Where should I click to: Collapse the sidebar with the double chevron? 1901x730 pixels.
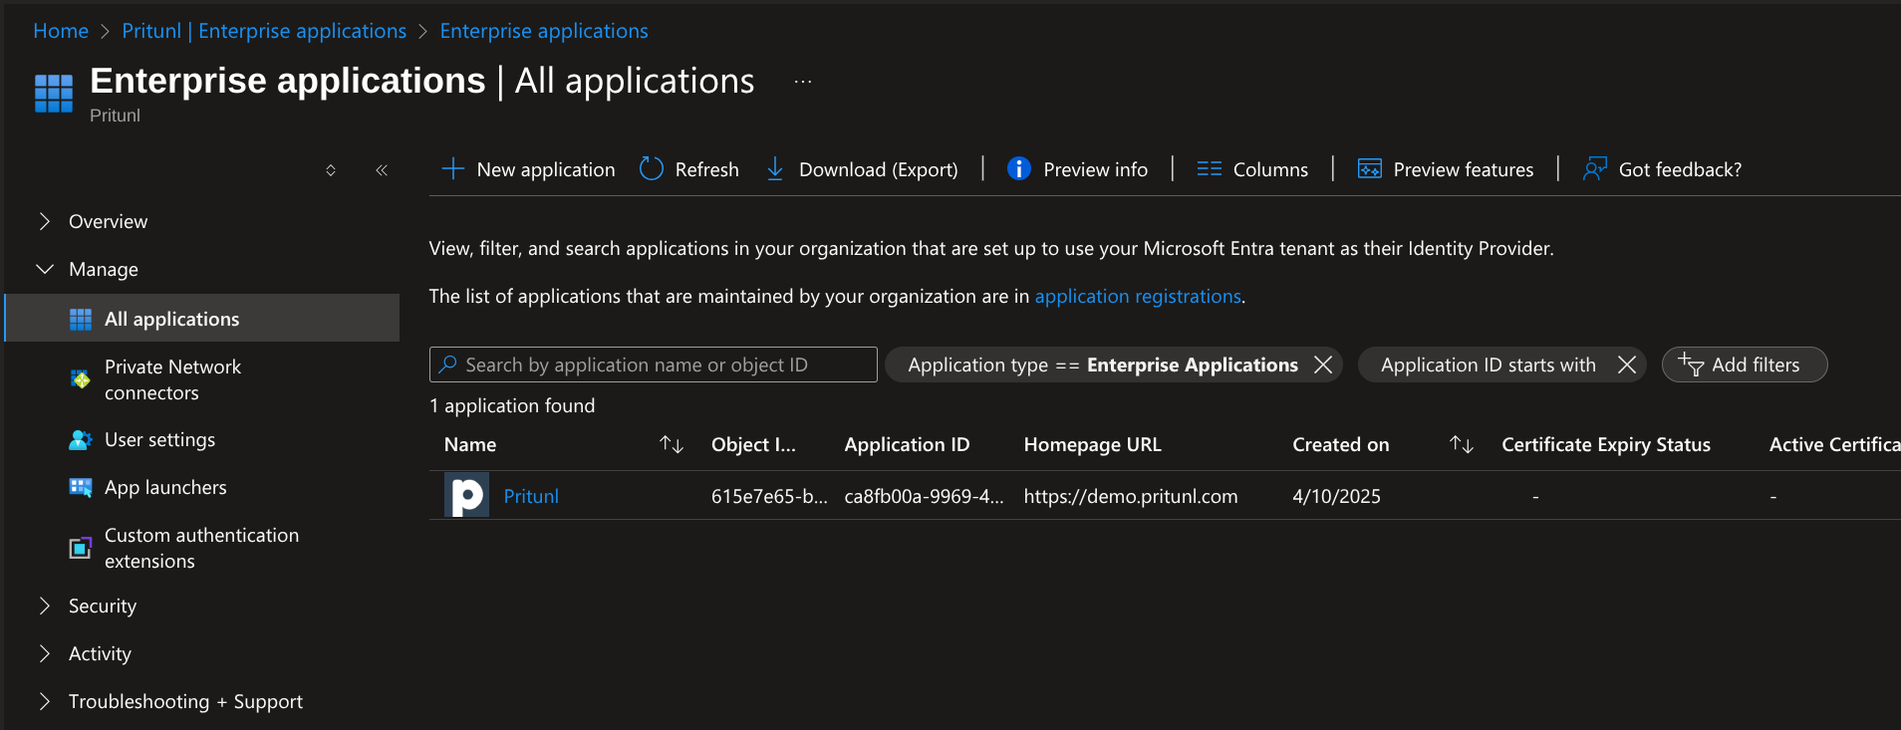click(x=382, y=170)
